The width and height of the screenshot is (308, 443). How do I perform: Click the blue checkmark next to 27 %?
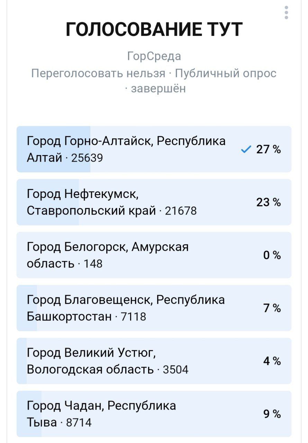[x=246, y=150]
